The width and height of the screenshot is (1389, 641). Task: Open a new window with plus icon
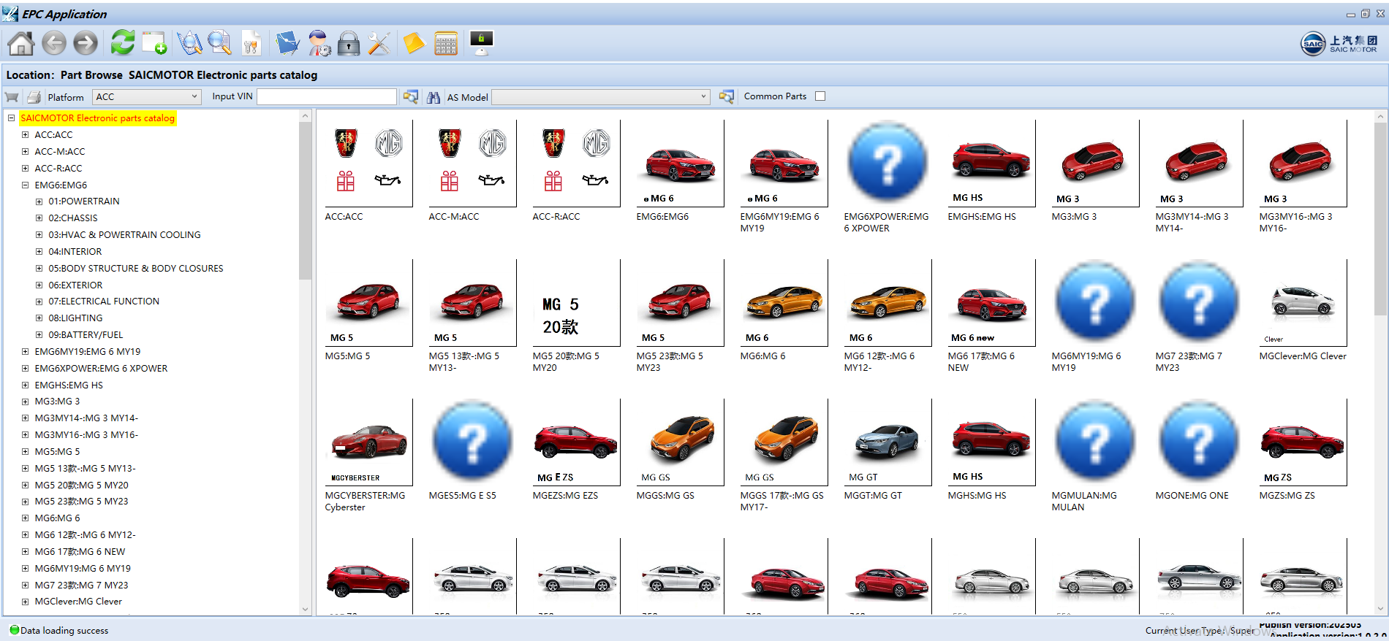tap(154, 43)
